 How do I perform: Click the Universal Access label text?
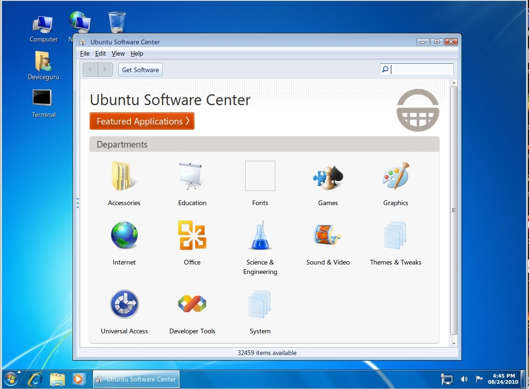[124, 331]
